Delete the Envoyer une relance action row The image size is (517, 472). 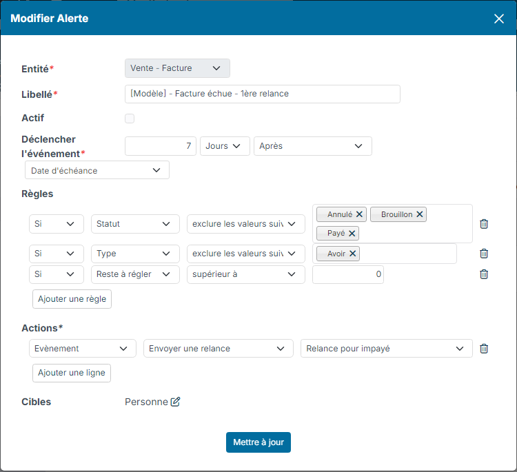click(484, 349)
